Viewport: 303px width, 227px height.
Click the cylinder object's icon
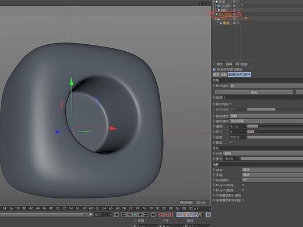pos(219,10)
